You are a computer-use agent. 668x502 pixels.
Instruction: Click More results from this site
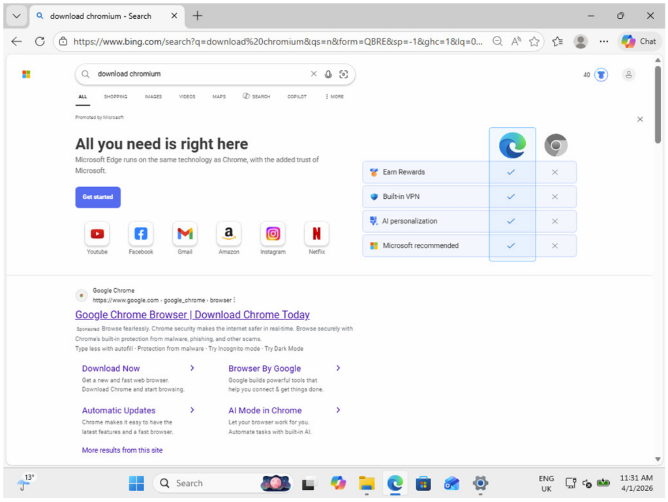point(122,450)
